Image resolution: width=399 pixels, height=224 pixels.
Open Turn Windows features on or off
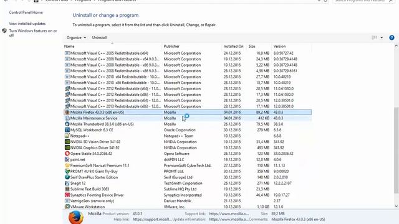(33, 33)
